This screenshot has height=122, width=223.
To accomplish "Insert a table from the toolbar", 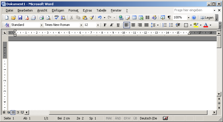I will pyautogui.click(x=134, y=18).
